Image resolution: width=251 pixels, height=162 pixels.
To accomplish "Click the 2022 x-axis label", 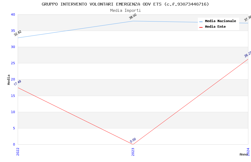I will coord(18,152).
